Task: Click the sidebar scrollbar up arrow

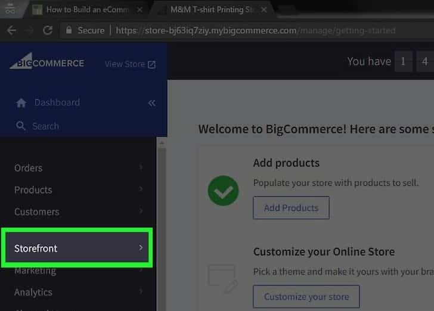Action: click(162, 143)
